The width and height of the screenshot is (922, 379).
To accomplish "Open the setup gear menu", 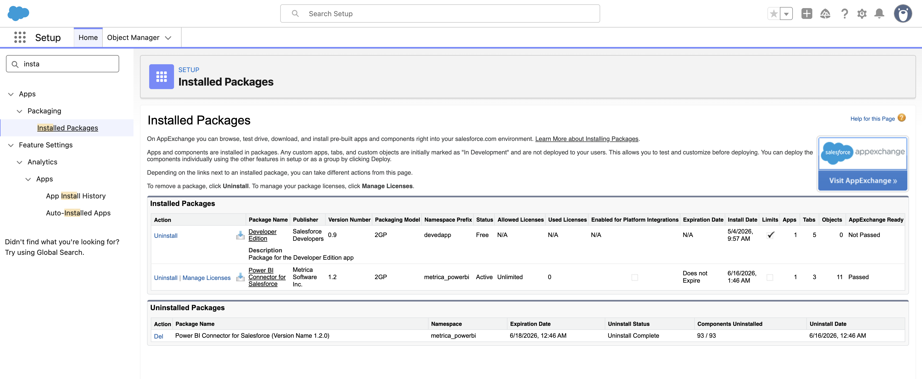I will (x=862, y=13).
